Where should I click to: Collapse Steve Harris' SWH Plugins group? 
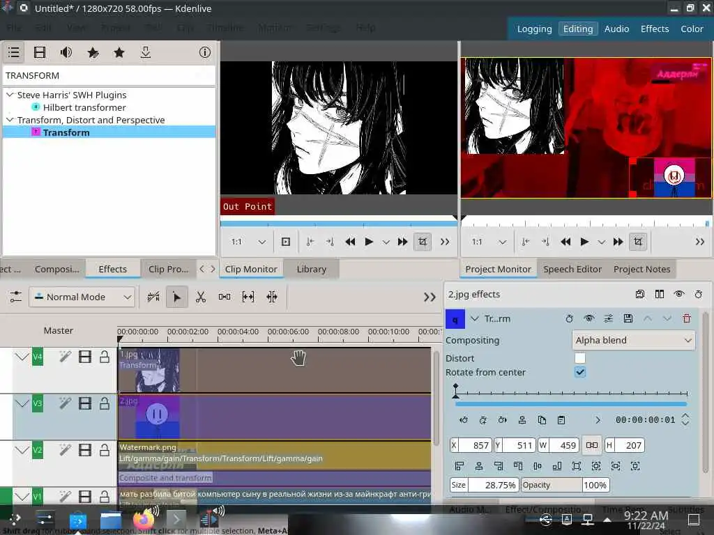click(x=10, y=95)
